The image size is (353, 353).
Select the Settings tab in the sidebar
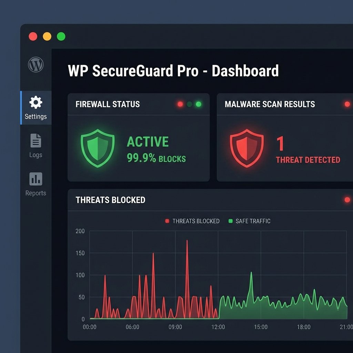(36, 108)
